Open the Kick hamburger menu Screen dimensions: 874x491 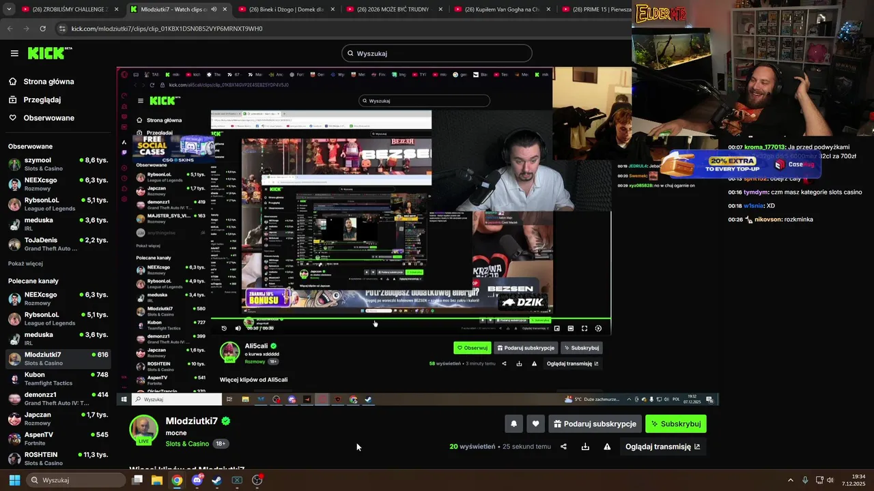(14, 53)
